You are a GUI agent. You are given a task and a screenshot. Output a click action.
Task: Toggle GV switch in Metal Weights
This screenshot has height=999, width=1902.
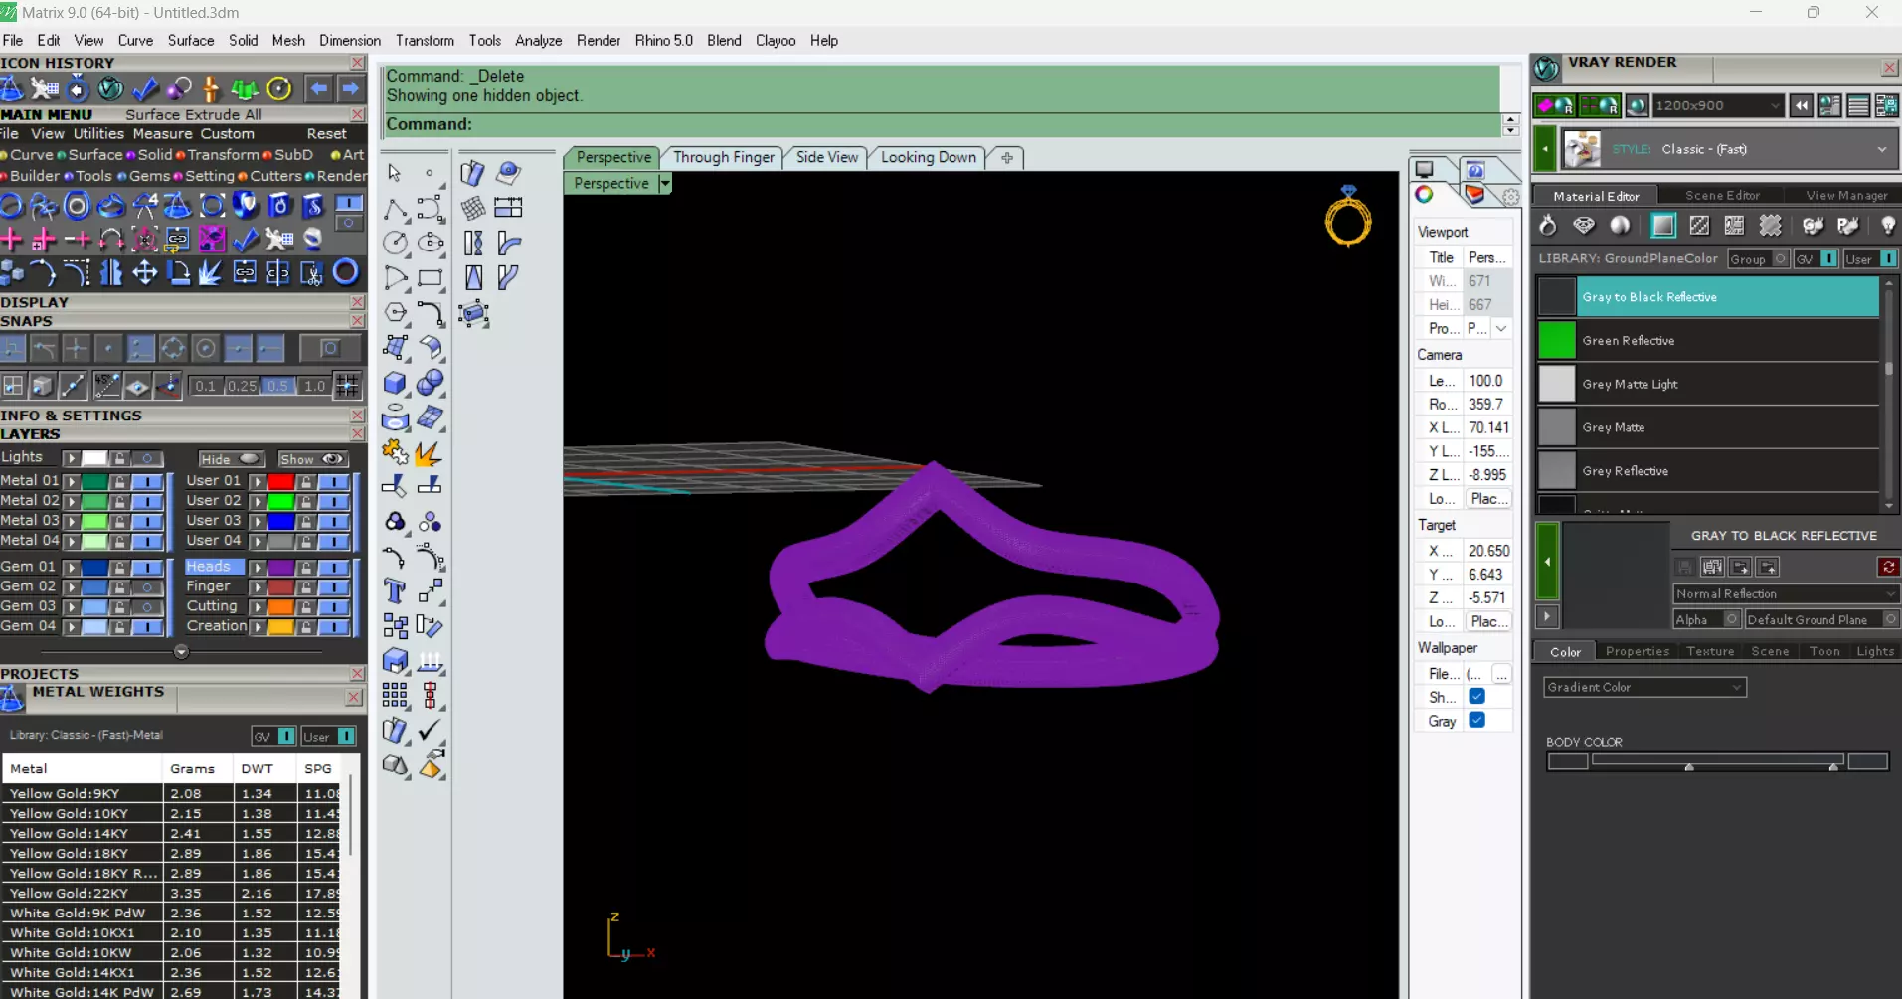[x=286, y=736]
